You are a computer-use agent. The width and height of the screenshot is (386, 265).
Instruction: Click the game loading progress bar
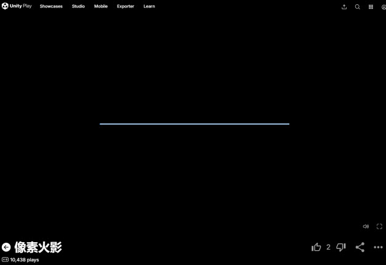[x=195, y=124]
